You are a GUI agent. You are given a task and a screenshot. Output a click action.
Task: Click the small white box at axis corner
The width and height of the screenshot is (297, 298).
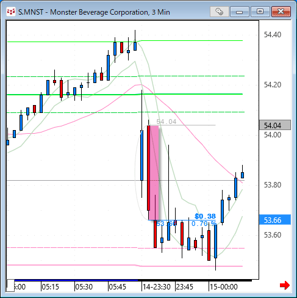point(10,286)
